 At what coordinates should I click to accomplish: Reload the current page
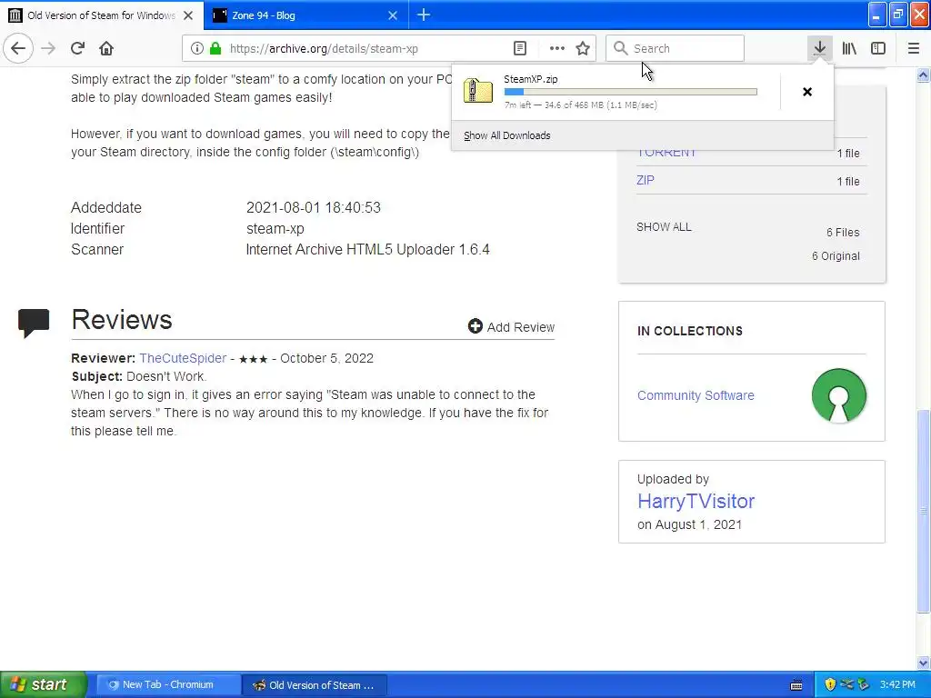77,48
